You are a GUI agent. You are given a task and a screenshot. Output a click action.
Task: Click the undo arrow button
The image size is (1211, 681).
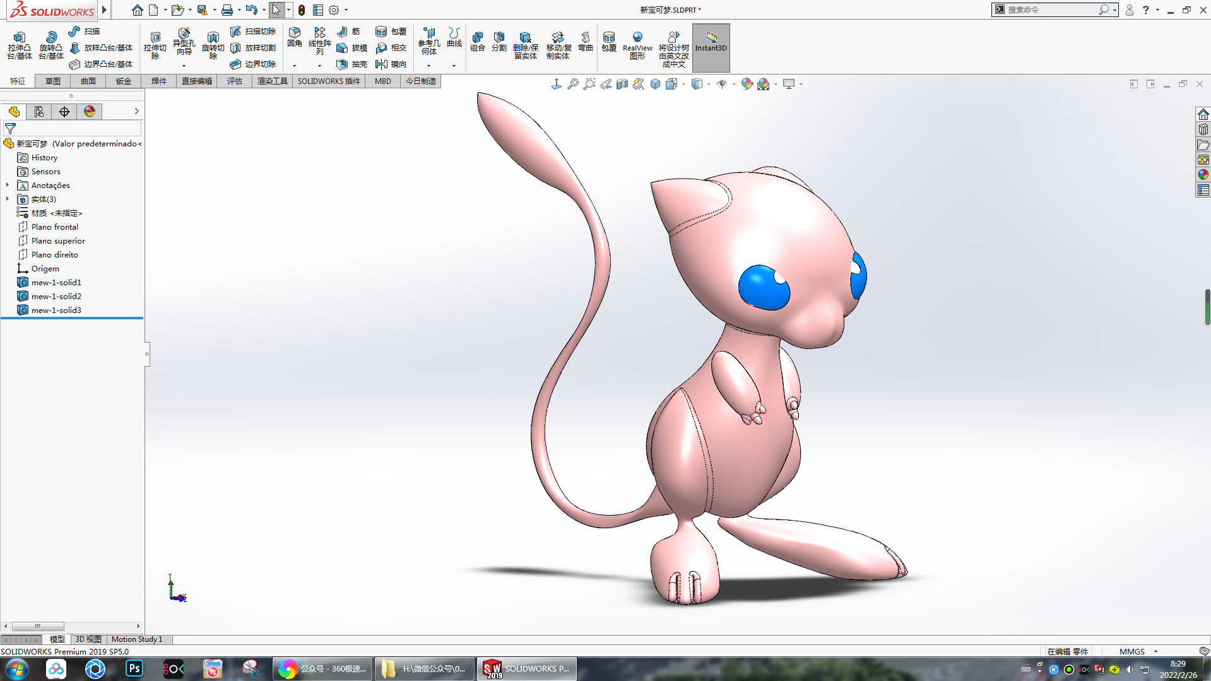point(251,10)
